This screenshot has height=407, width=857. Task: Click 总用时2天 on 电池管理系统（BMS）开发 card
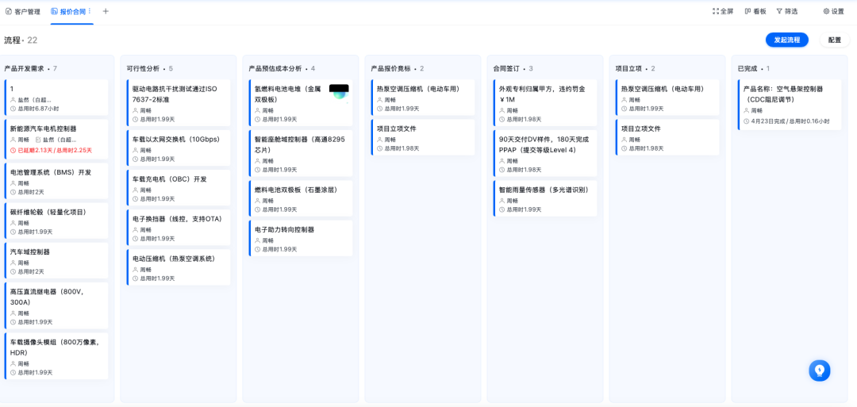click(31, 192)
